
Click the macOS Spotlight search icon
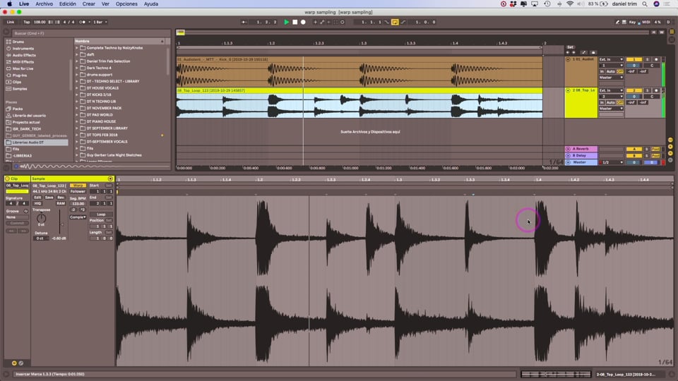point(645,4)
